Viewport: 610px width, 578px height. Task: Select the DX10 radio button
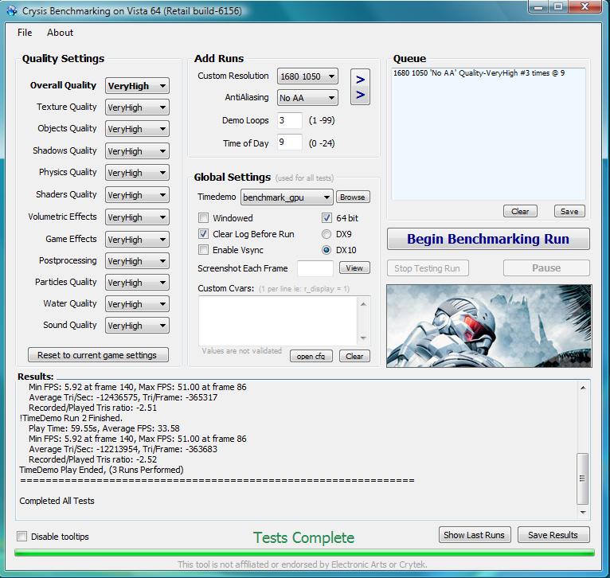327,250
